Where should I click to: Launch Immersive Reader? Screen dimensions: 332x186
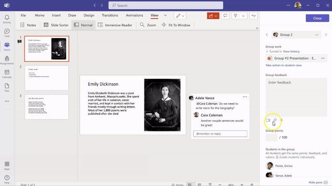pyautogui.click(x=115, y=25)
